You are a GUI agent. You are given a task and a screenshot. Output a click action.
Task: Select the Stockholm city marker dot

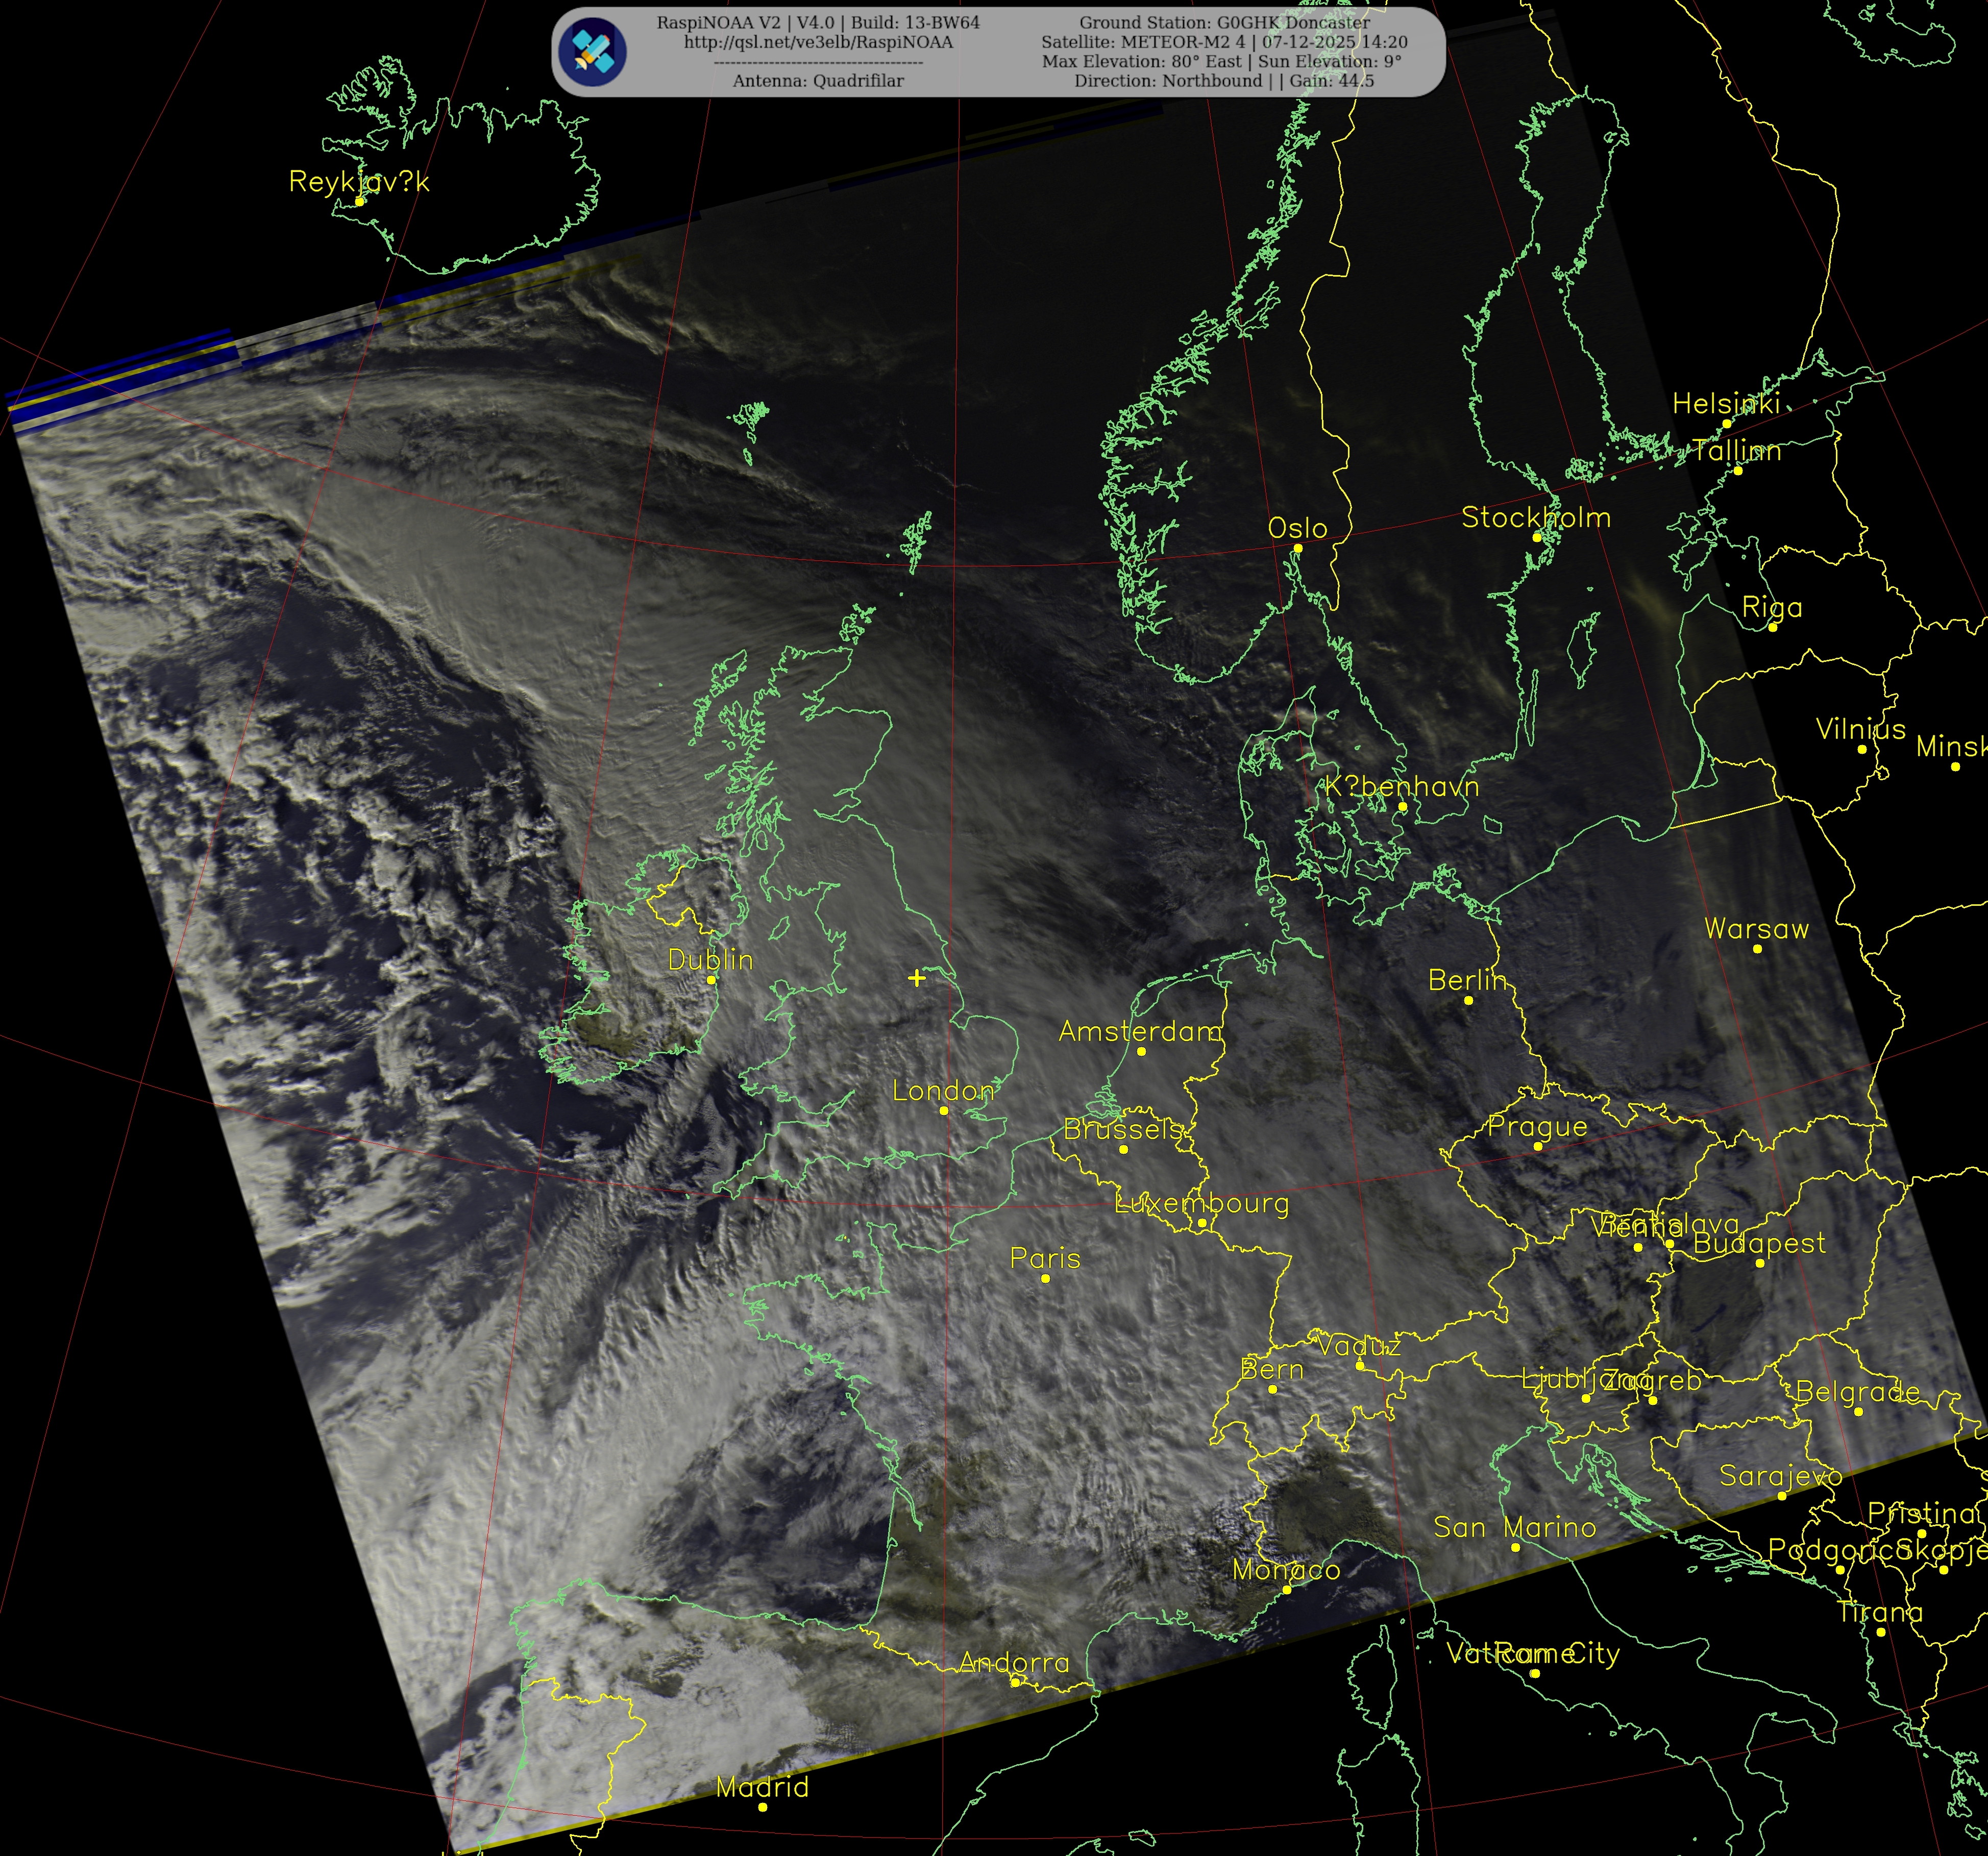tap(1537, 537)
